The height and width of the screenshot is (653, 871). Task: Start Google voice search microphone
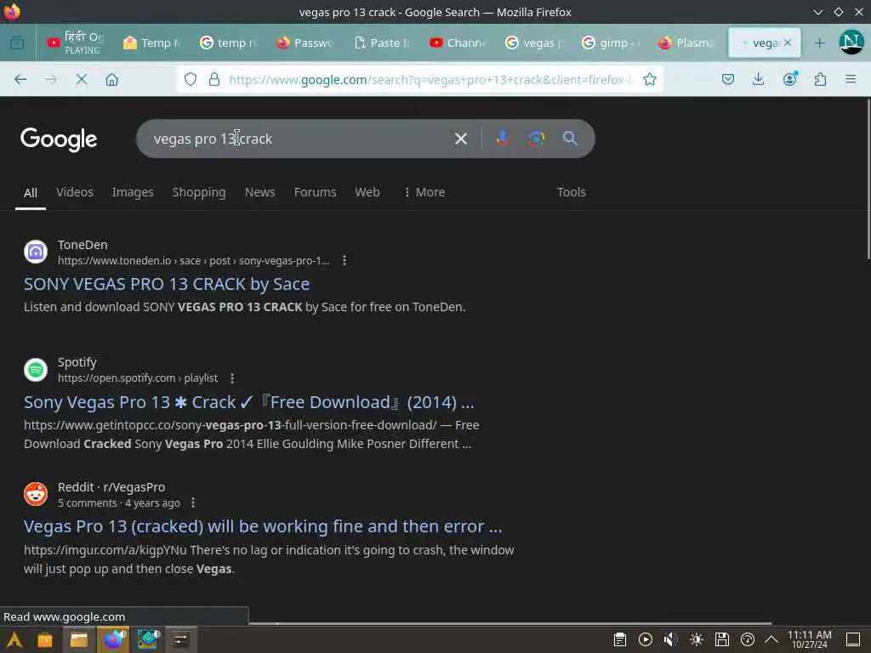point(503,139)
